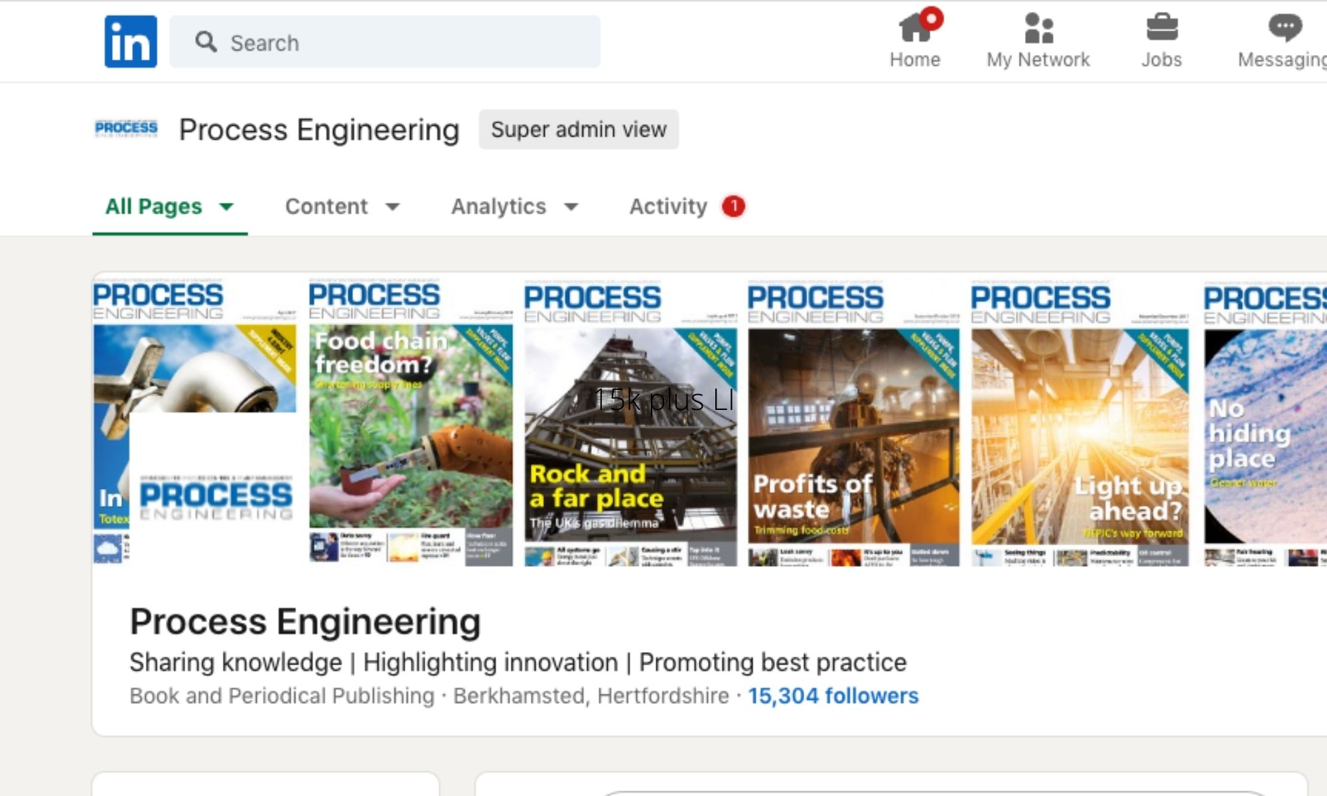Click the Profits of waste cover

click(853, 423)
